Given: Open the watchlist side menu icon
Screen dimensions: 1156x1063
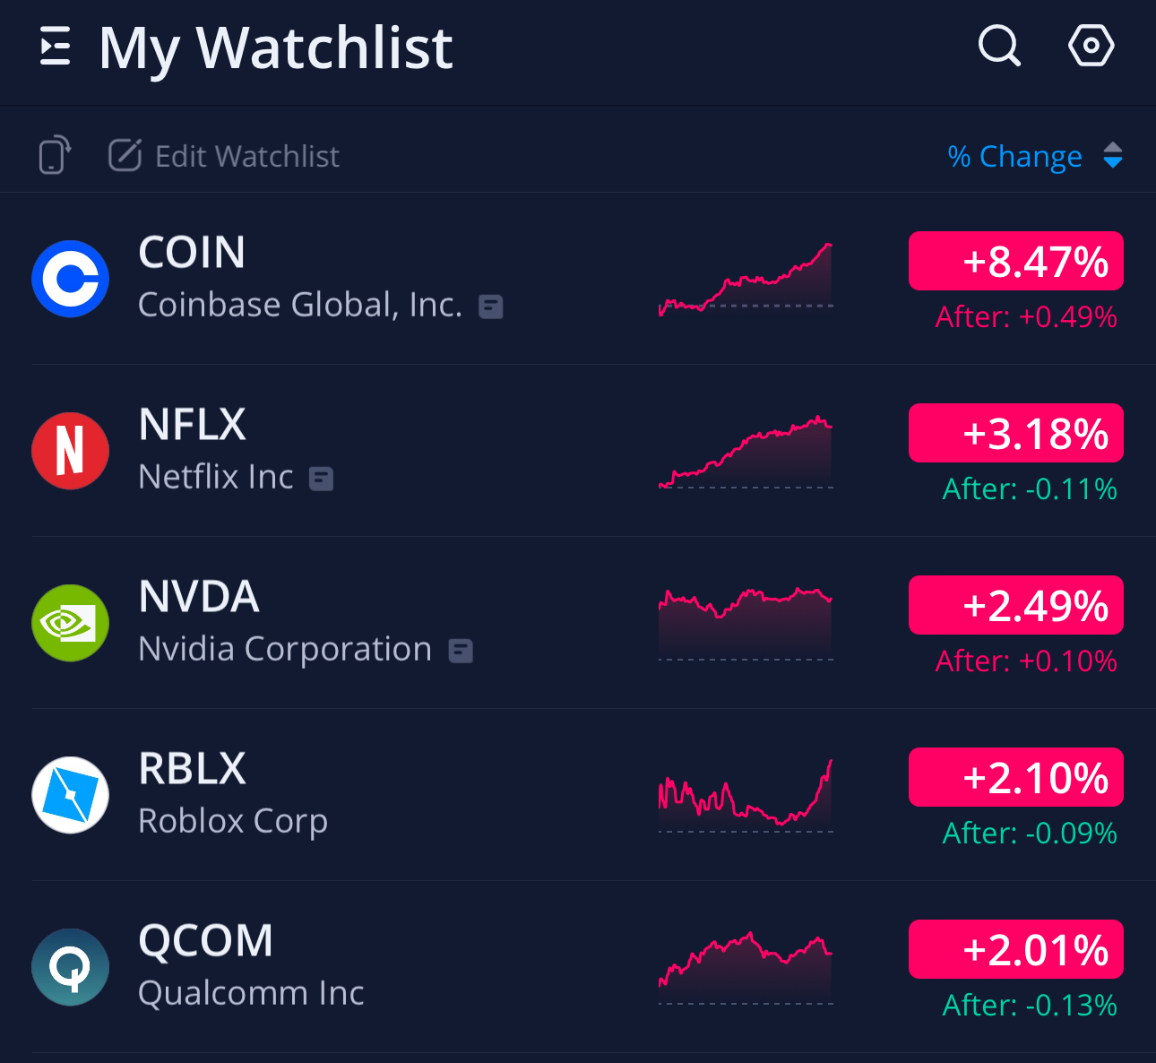Looking at the screenshot, I should (x=56, y=47).
